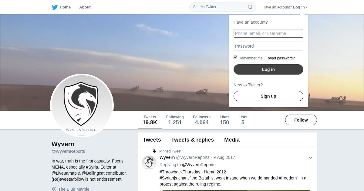This screenshot has width=364, height=191.
Task: Follow the Wyvern account
Action: pos(301,120)
